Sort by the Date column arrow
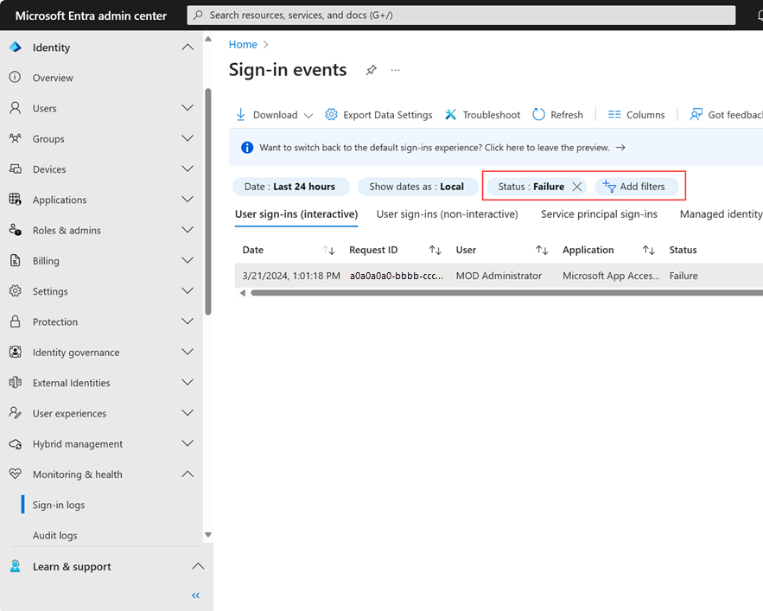Screen dimensions: 763x611 pyautogui.click(x=328, y=250)
